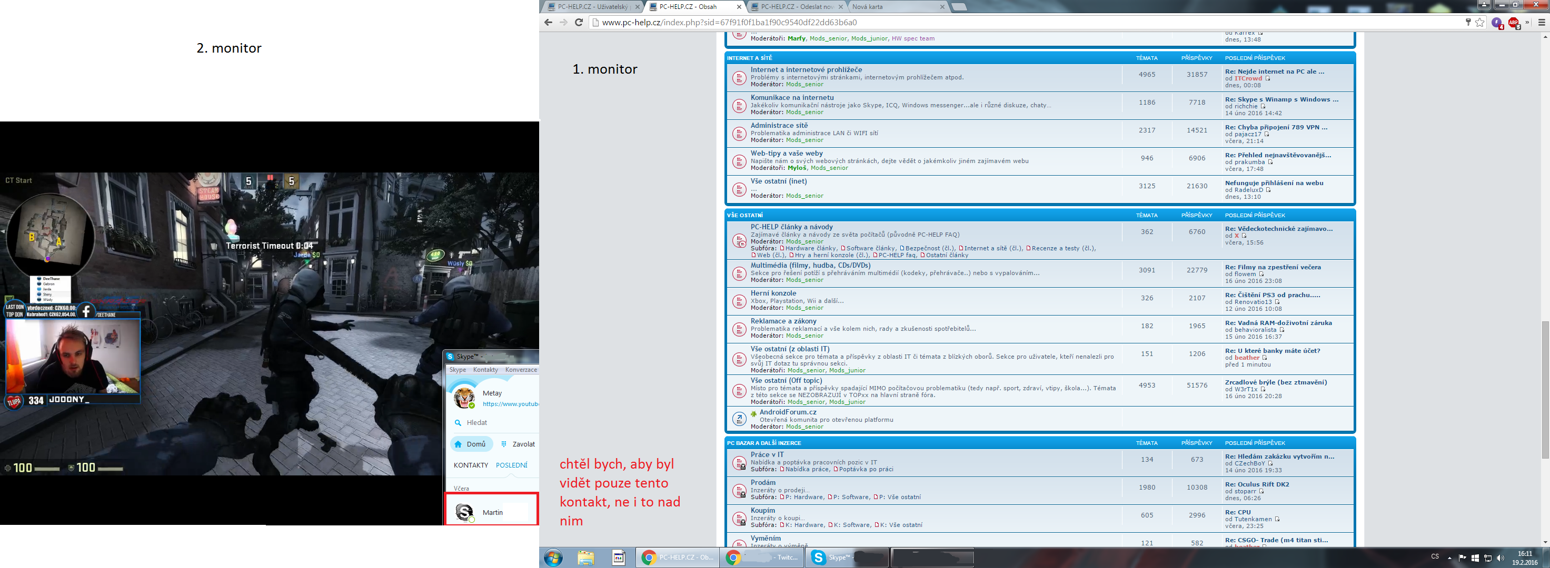Bookmark page with star icon
The width and height of the screenshot is (1550, 568).
tap(1480, 22)
